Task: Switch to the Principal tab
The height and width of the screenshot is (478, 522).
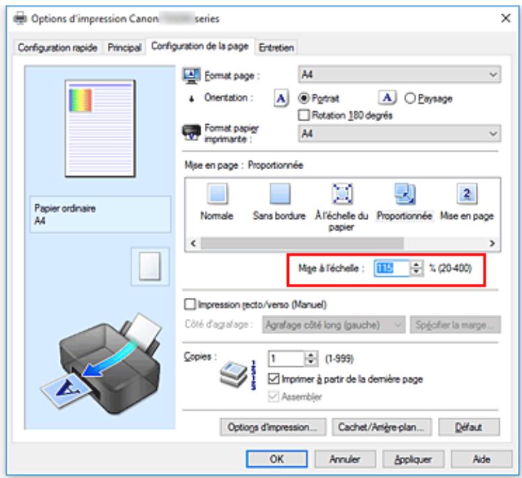Action: [x=125, y=48]
